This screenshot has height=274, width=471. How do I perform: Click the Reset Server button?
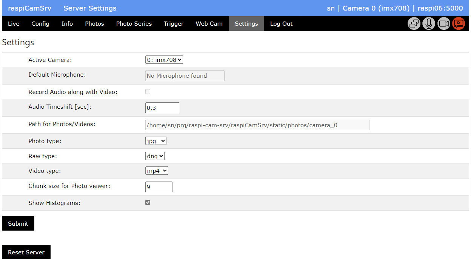coord(26,252)
